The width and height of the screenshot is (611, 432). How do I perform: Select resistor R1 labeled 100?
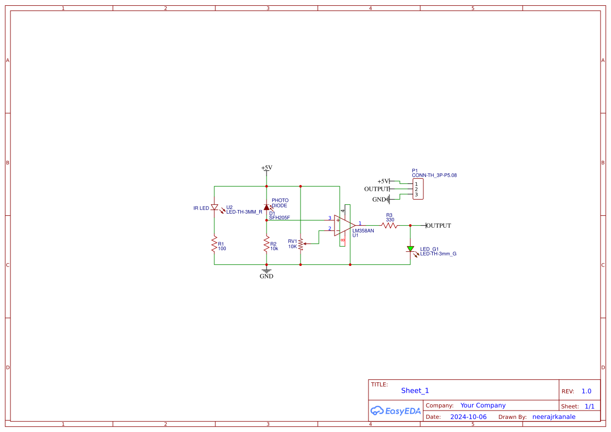point(214,244)
